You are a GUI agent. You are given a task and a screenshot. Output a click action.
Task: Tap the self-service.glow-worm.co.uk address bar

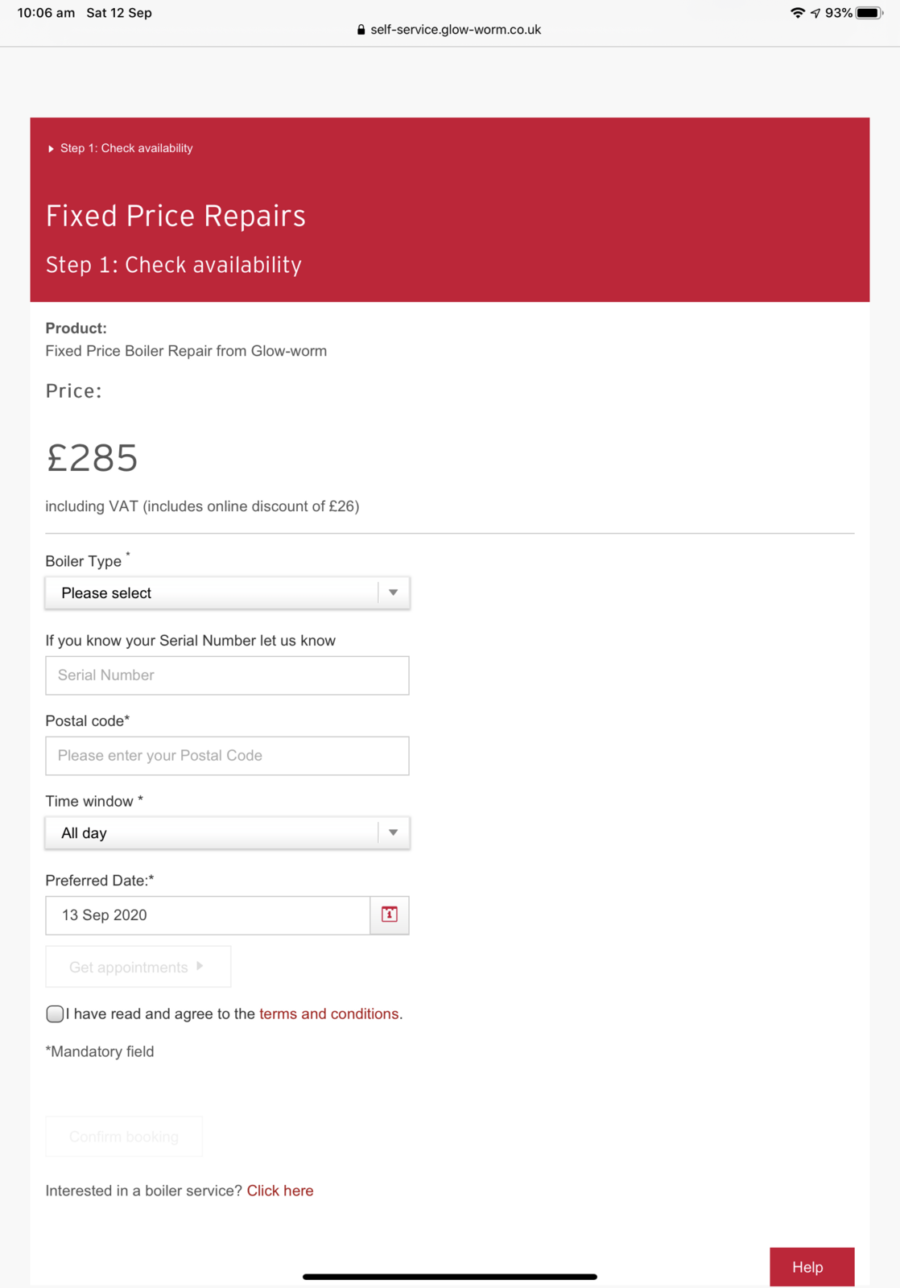455,30
